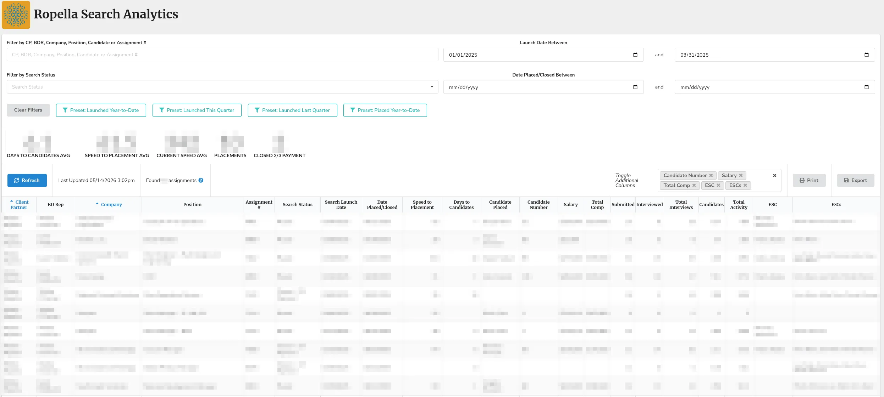Image resolution: width=884 pixels, height=397 pixels.
Task: Open calendar picker for placed/closed start date
Action: [635, 87]
